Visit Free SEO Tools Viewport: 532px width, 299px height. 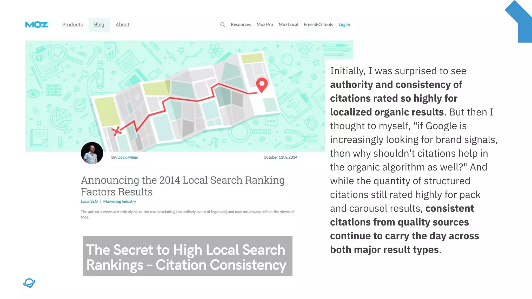(318, 25)
